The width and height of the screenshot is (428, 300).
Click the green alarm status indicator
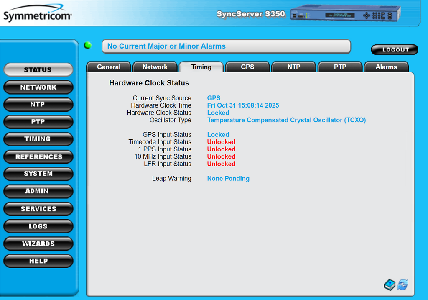(x=88, y=45)
